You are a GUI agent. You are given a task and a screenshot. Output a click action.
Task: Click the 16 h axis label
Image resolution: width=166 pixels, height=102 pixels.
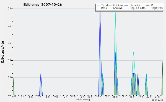click(115, 96)
